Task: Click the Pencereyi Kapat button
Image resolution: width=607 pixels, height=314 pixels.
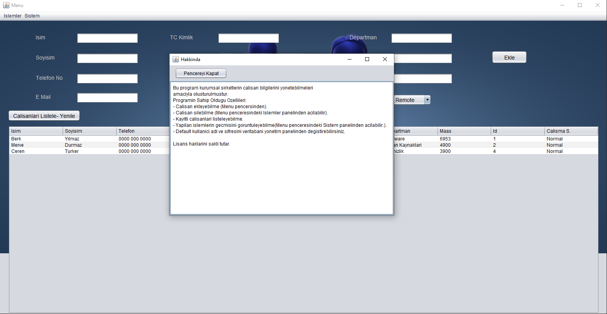Action: pos(201,73)
